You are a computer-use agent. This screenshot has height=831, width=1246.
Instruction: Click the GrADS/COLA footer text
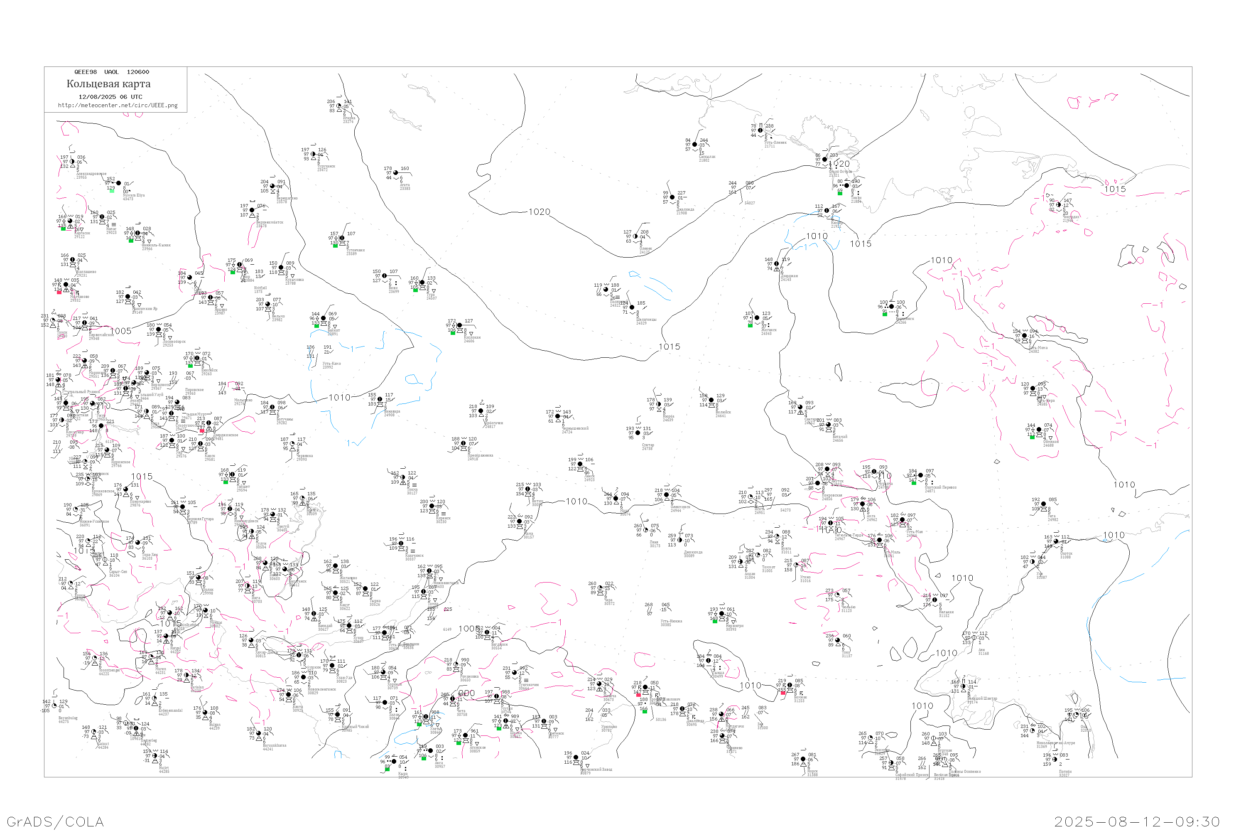[55, 821]
